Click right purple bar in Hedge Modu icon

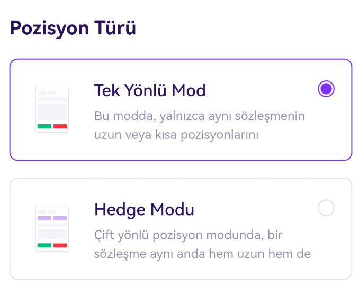coord(60,218)
